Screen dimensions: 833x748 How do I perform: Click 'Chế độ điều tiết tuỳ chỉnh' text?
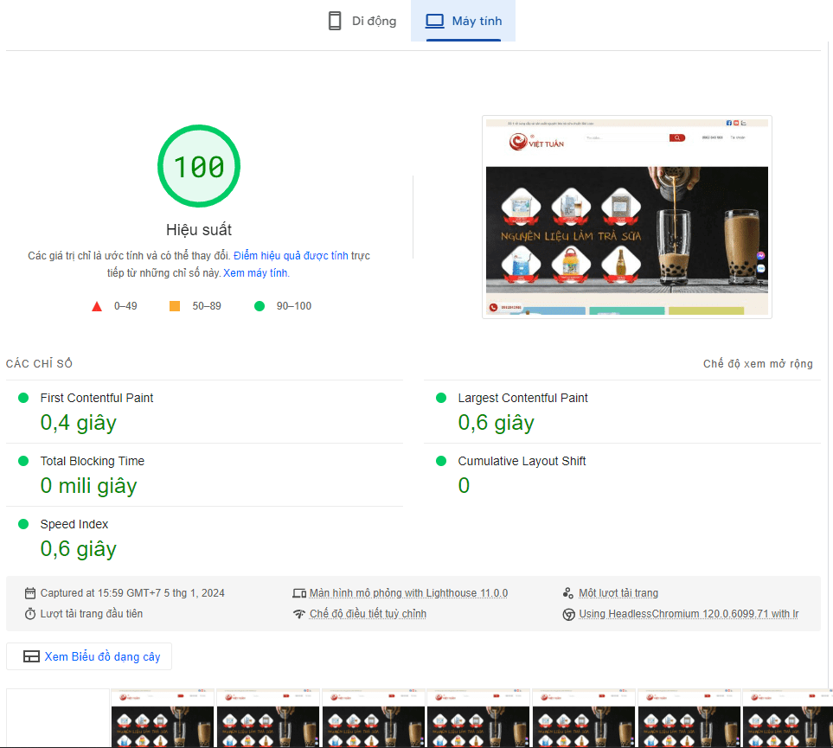click(368, 614)
